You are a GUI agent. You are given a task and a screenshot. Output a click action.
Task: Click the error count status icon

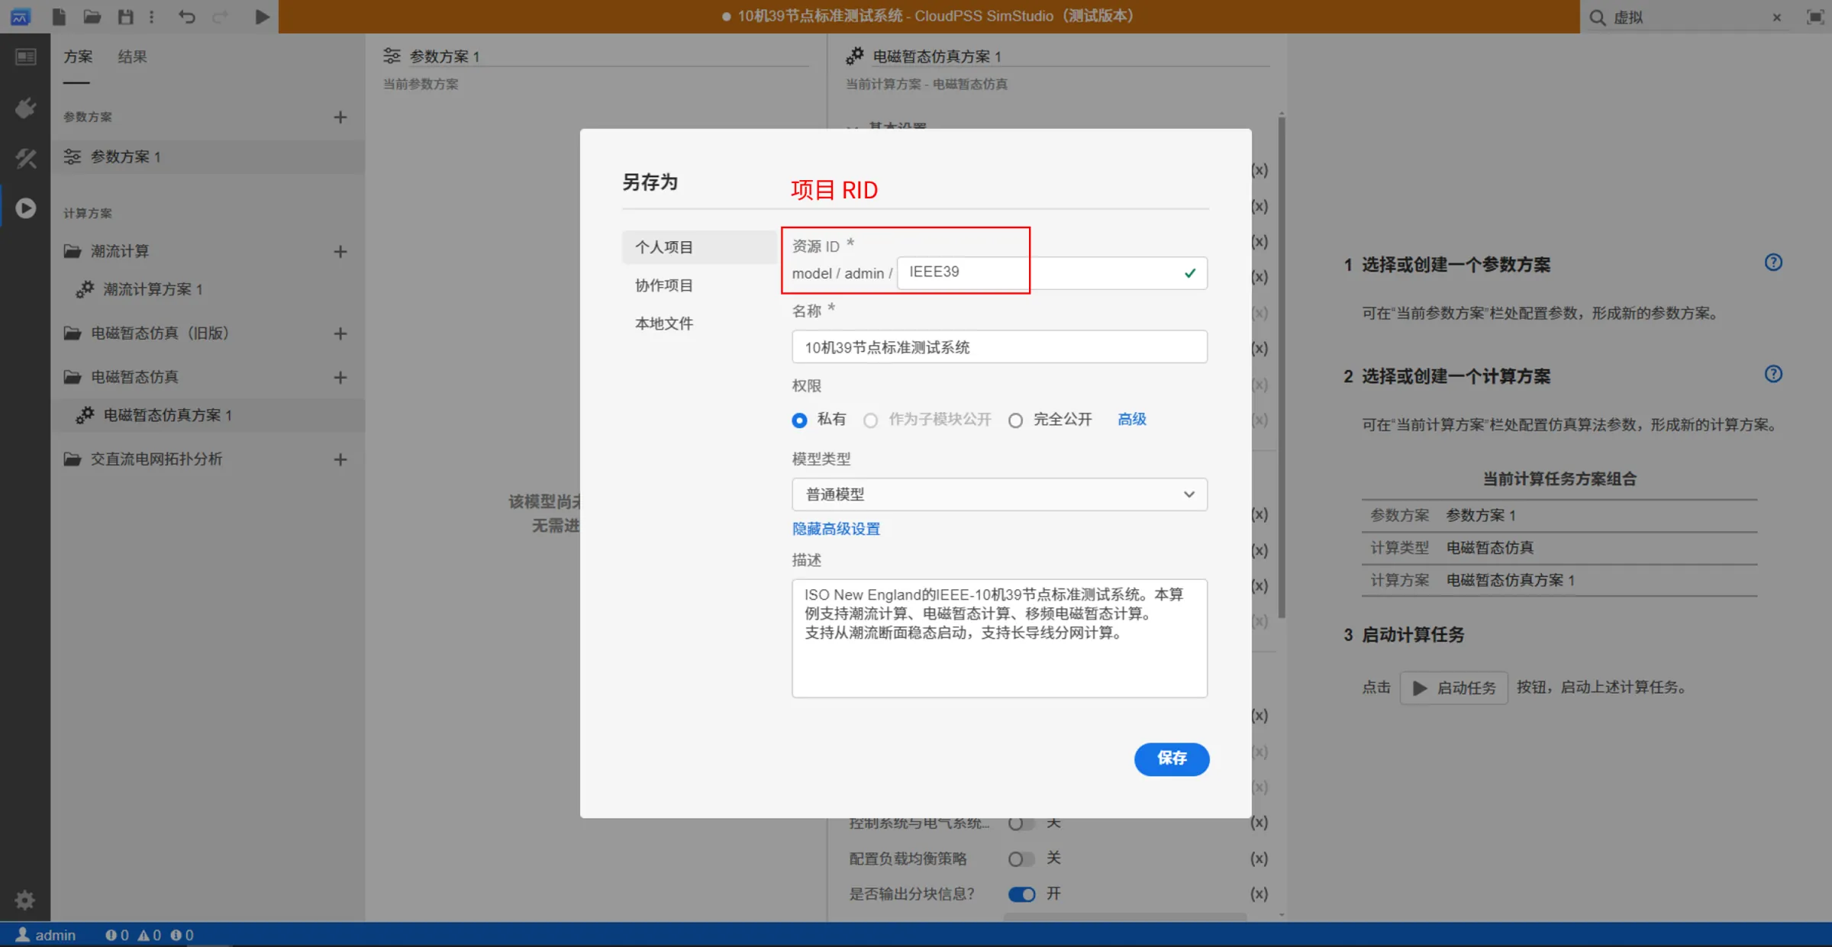point(117,935)
